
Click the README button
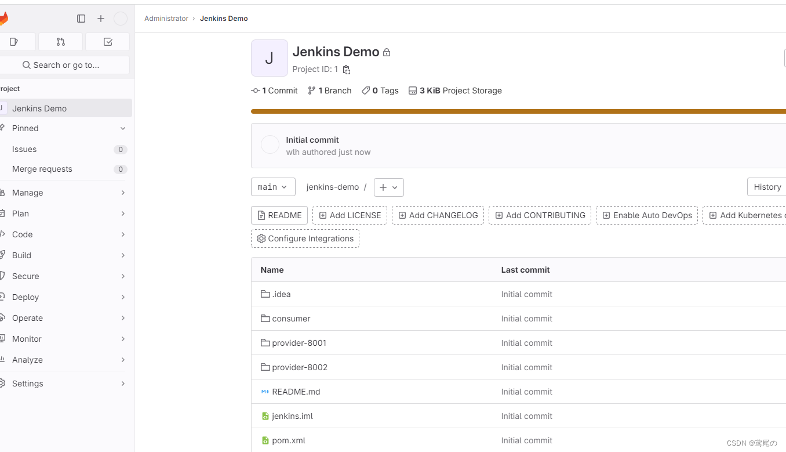point(279,215)
